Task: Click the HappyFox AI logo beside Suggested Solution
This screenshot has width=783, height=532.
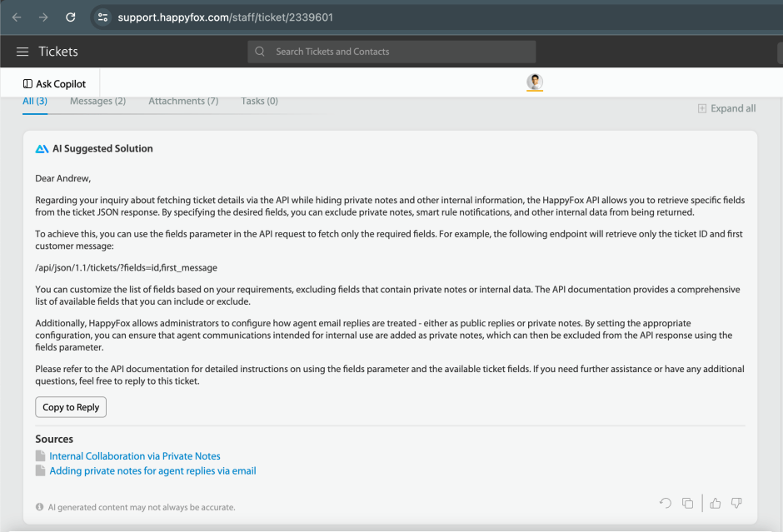Action: [42, 148]
